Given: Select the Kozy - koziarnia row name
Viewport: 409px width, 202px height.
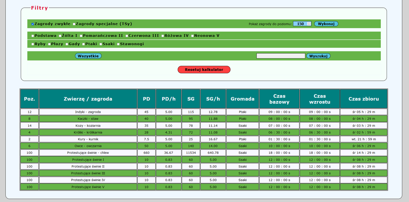Looking at the screenshot, I should pos(88,126).
